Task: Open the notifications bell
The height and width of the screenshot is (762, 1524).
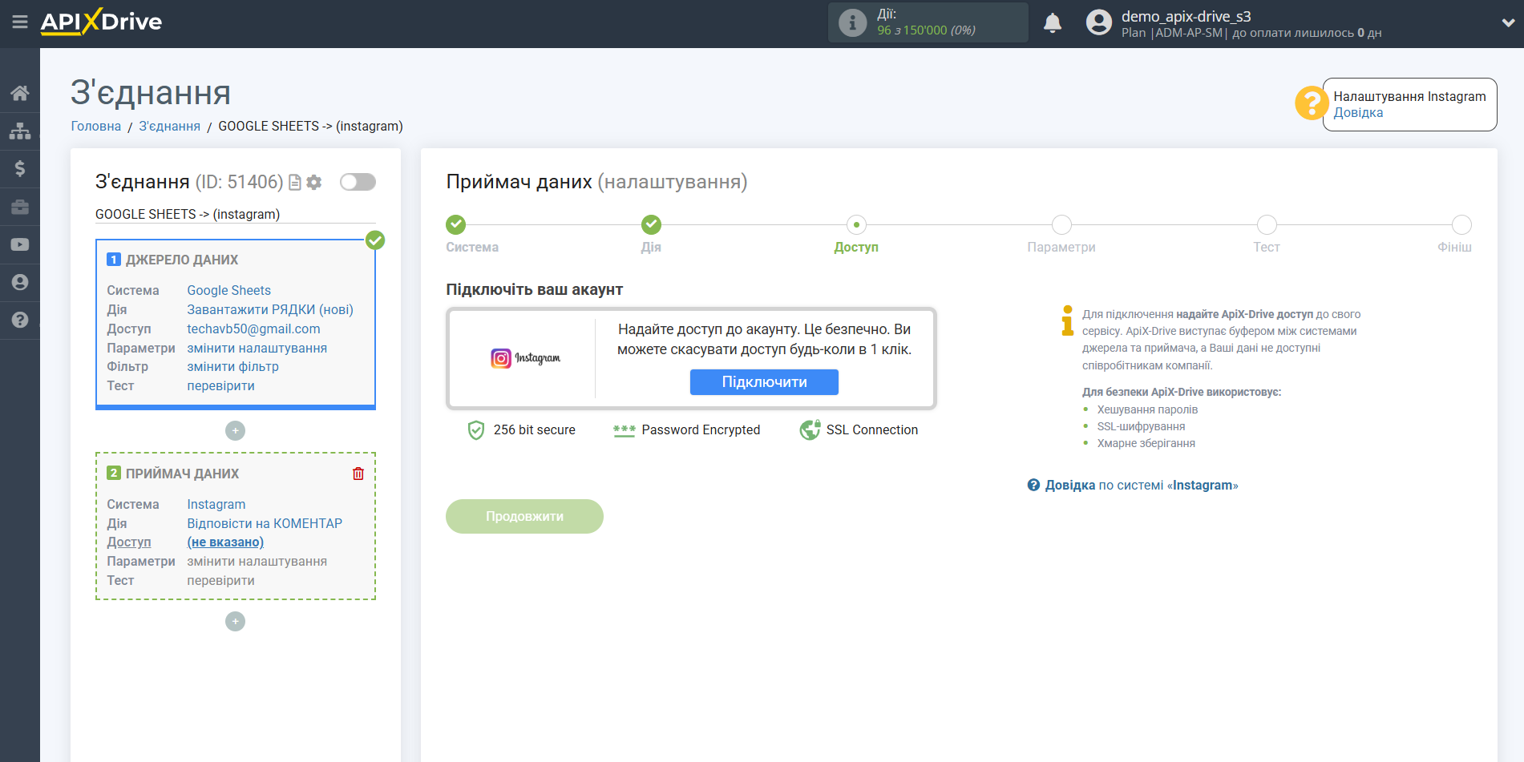Action: coord(1053,22)
